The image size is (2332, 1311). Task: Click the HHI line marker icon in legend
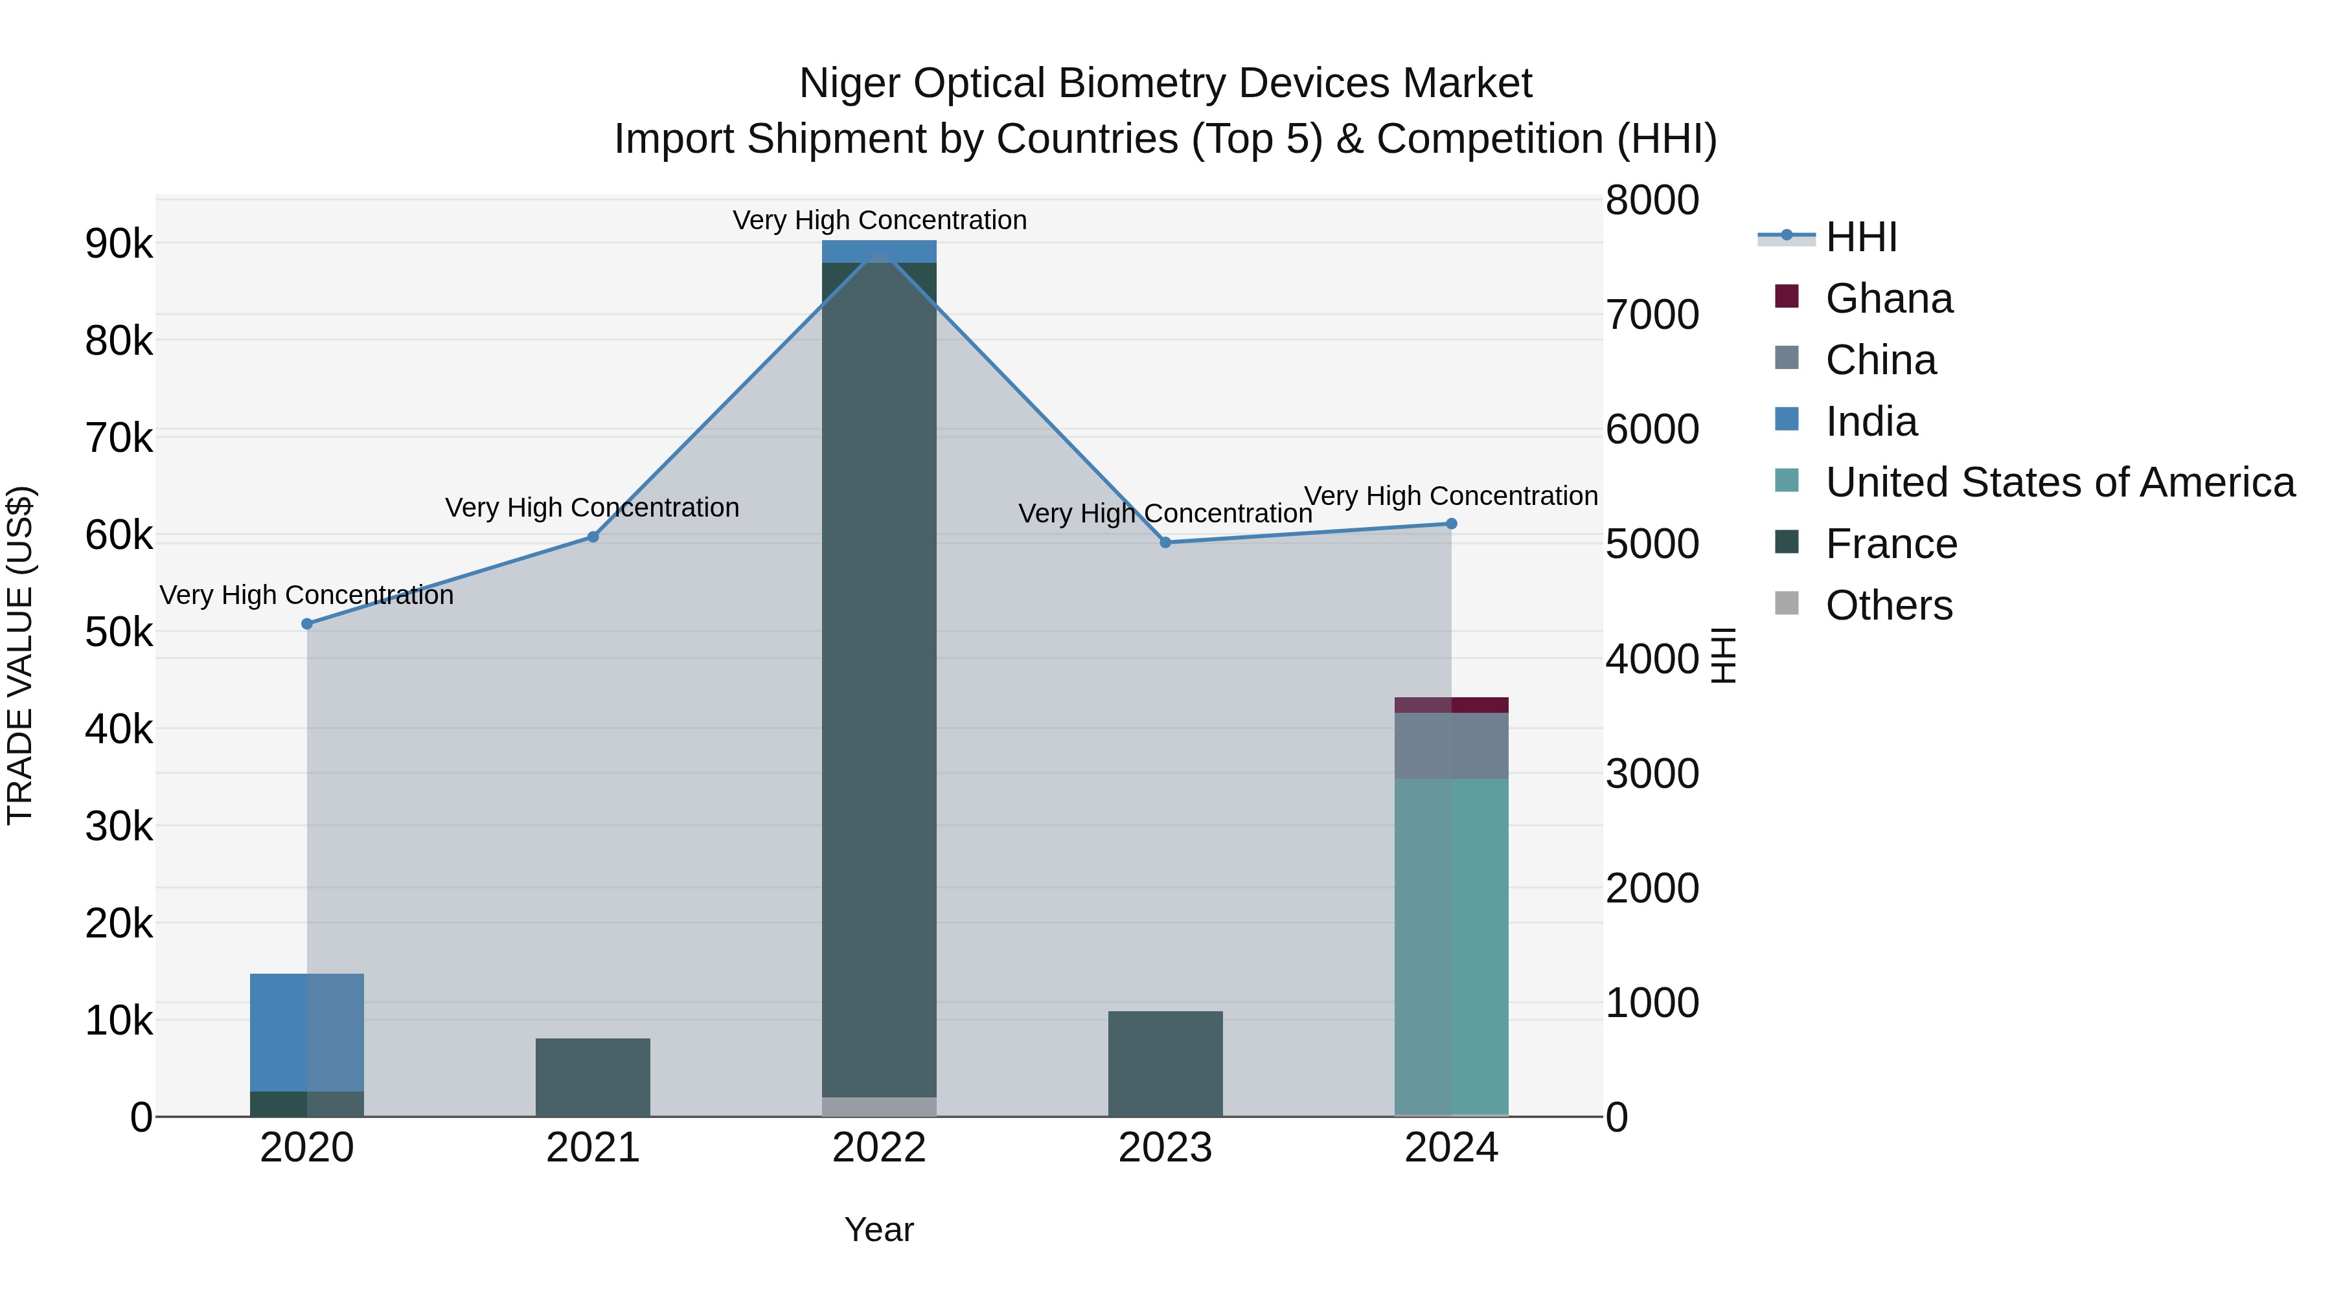click(1786, 236)
